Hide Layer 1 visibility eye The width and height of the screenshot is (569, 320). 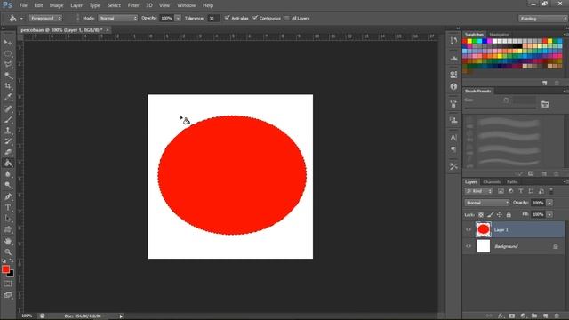pos(469,229)
